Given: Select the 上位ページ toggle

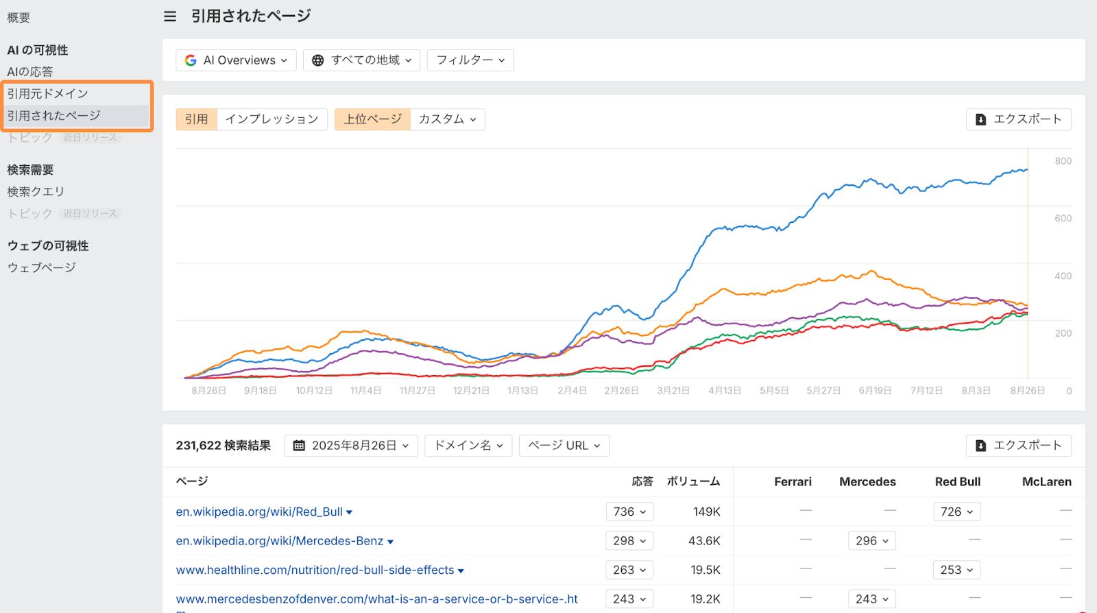Looking at the screenshot, I should [372, 119].
